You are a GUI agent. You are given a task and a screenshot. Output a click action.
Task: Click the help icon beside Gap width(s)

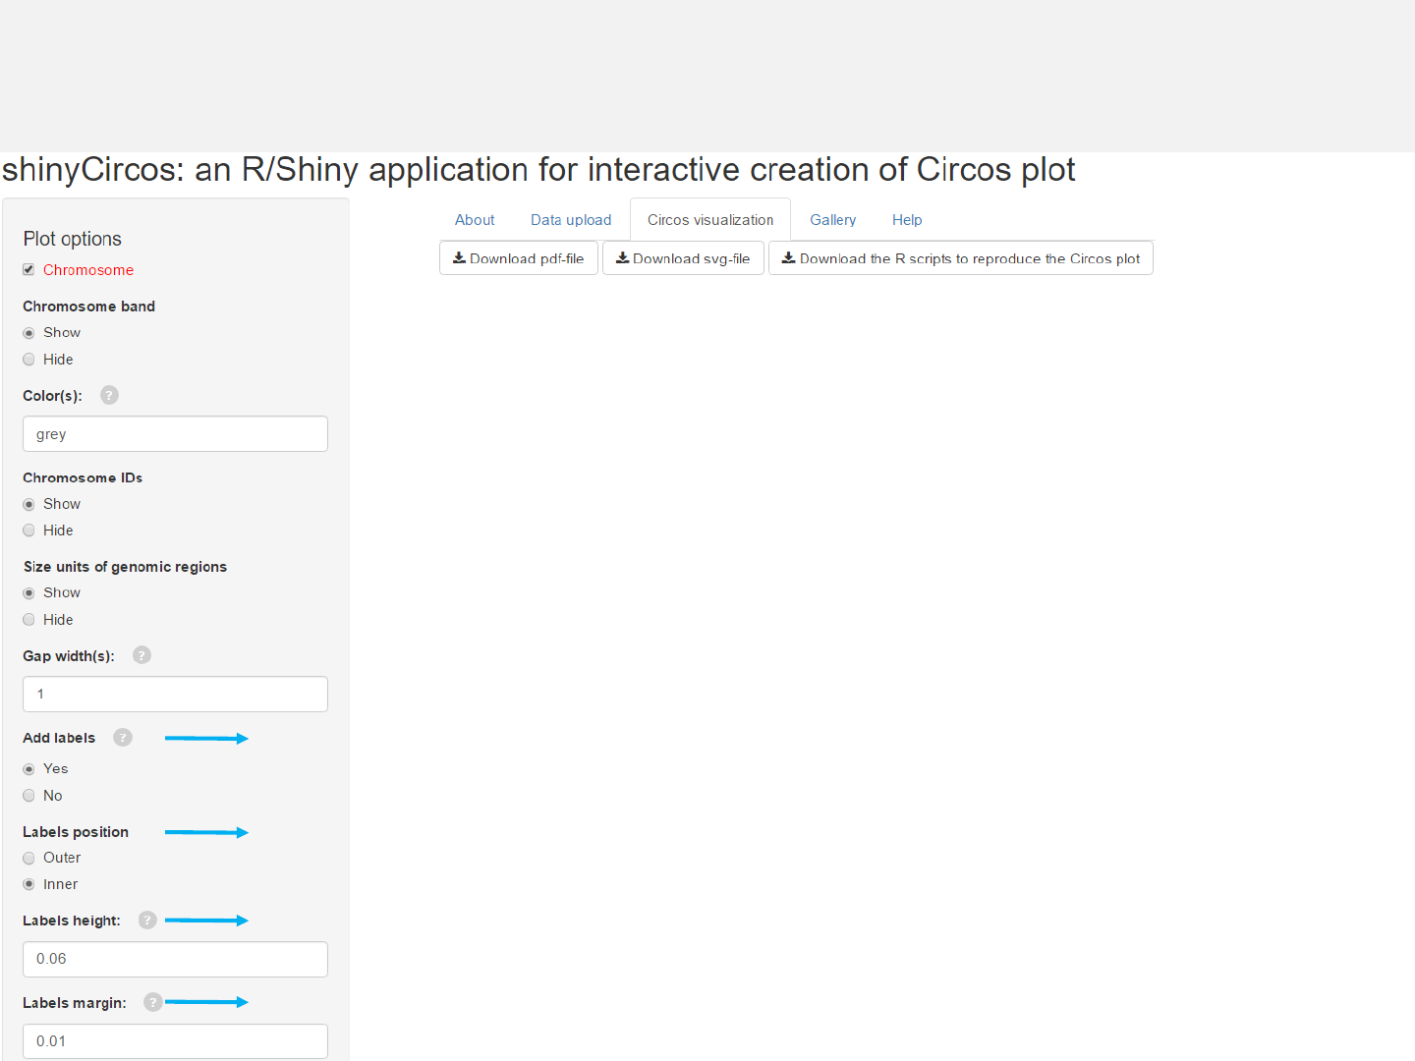[x=141, y=655]
